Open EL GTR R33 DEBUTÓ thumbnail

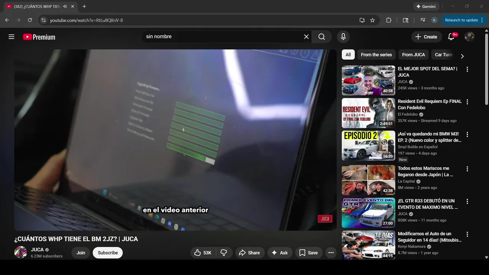pyautogui.click(x=368, y=213)
